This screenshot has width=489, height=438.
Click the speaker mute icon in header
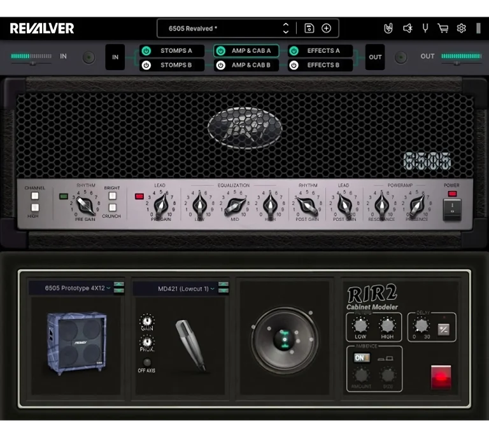(407, 29)
